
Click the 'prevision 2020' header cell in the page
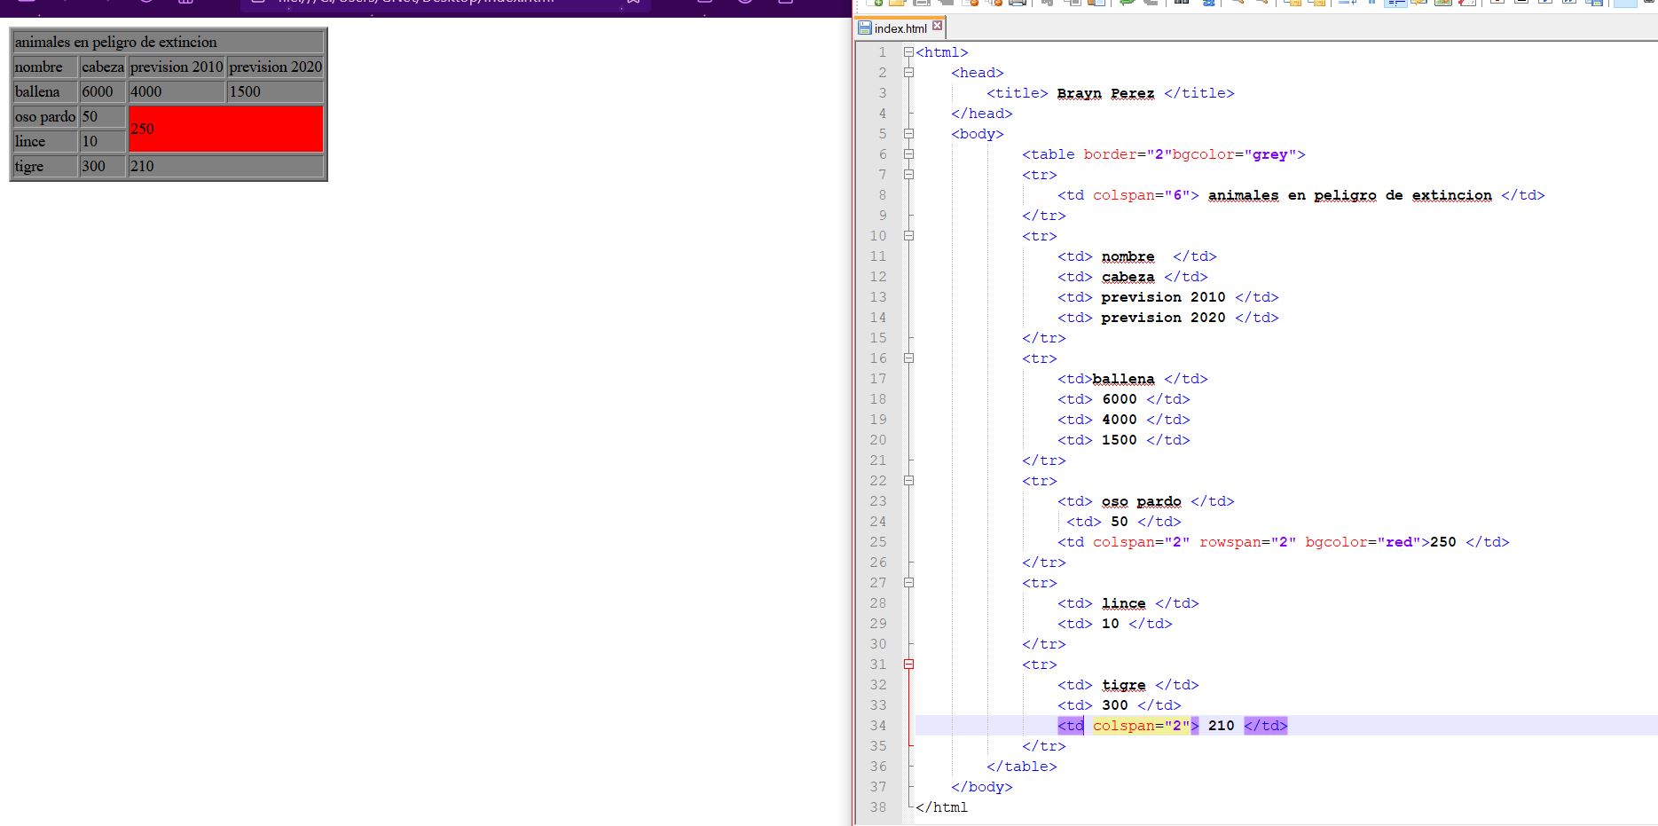(x=275, y=67)
